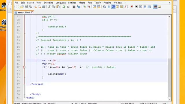
Task: Click the '</body>' tag on line 50
Action: click(x=35, y=94)
